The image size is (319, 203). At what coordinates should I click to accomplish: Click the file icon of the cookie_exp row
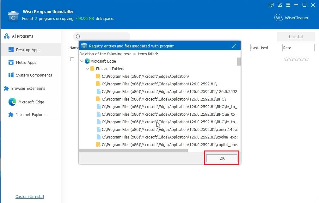pos(98,137)
